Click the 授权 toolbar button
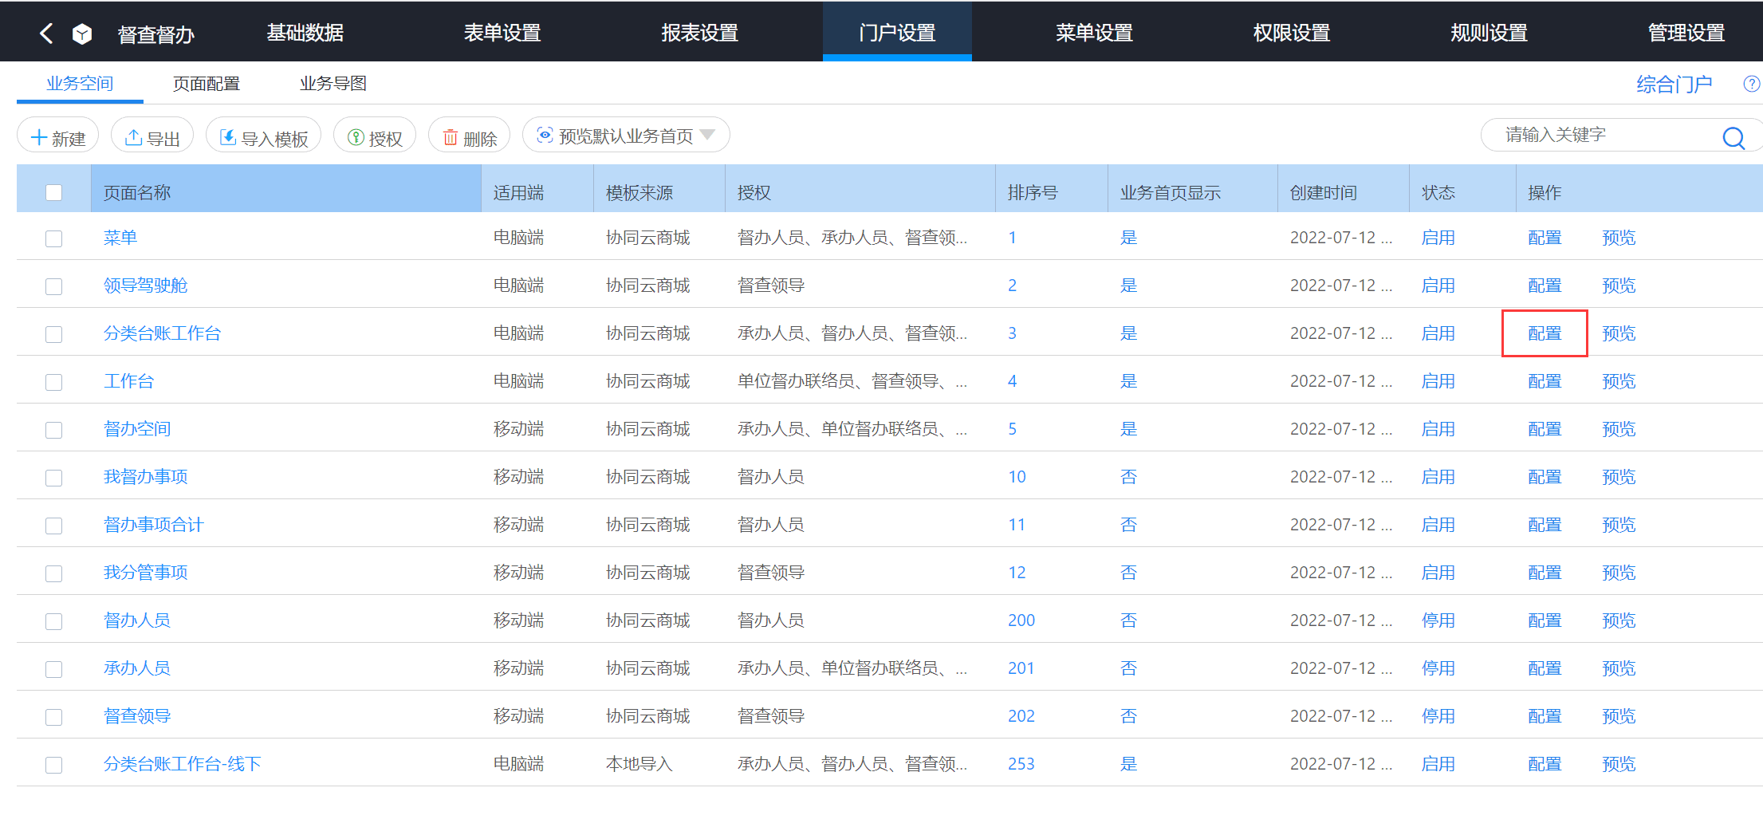The image size is (1763, 835). pyautogui.click(x=375, y=136)
